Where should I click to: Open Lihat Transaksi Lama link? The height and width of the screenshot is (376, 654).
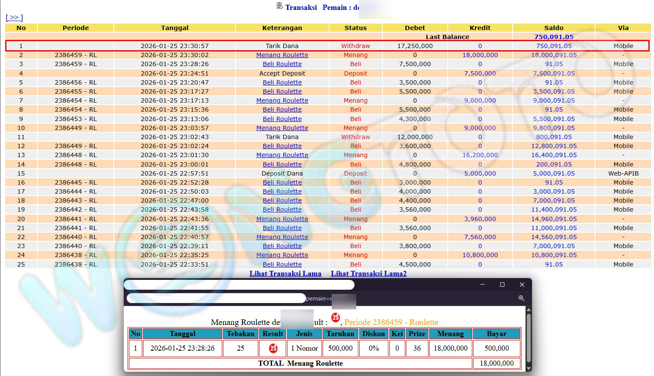pos(285,273)
